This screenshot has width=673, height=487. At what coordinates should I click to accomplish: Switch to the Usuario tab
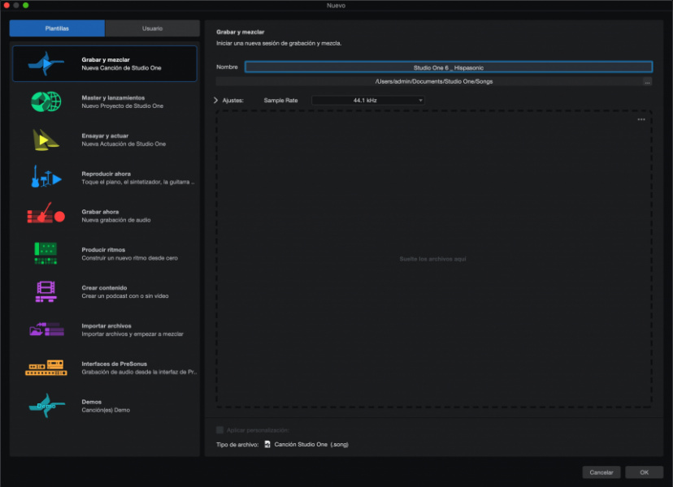[152, 28]
